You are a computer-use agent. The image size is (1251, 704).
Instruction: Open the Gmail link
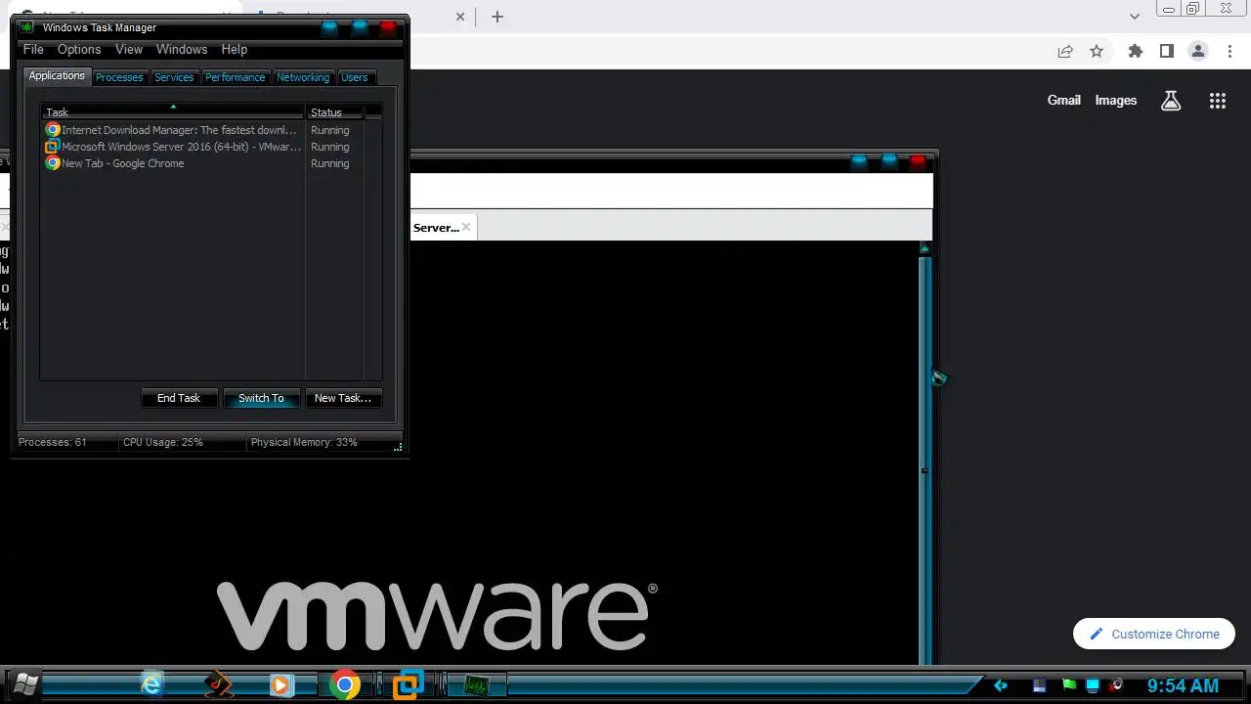[x=1063, y=100]
